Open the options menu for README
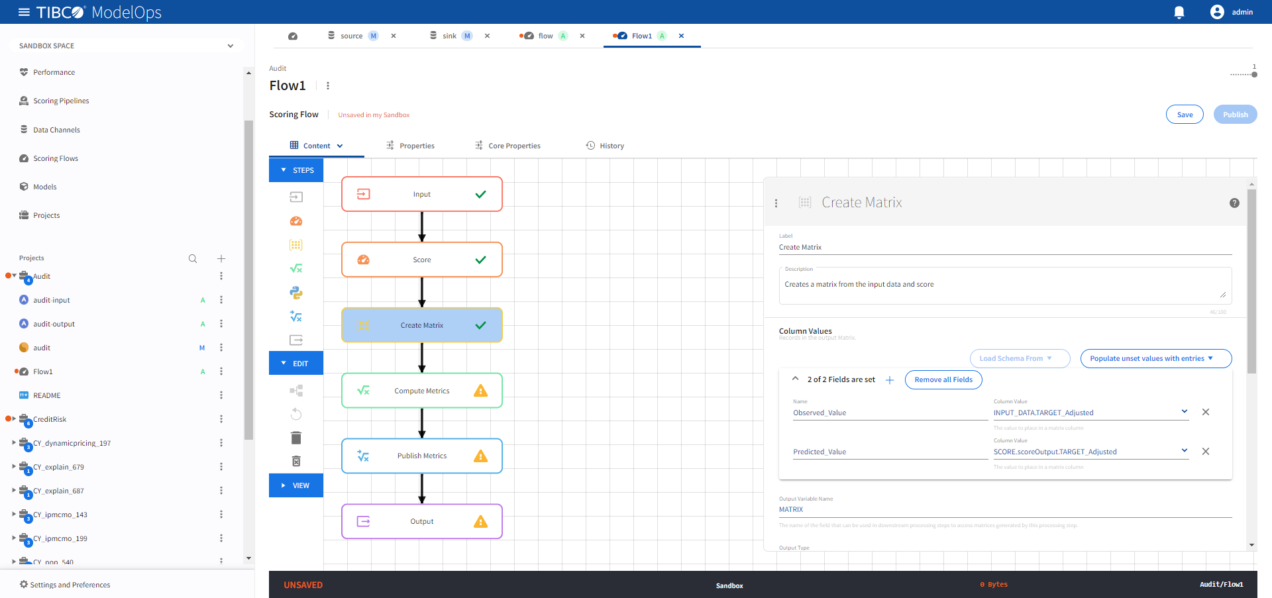 point(221,395)
